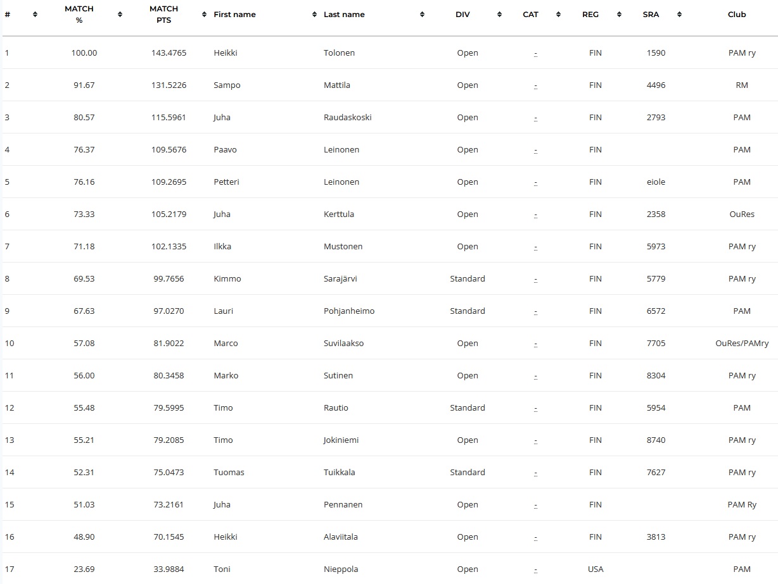Image resolution: width=778 pixels, height=584 pixels.
Task: Click the OuRes/PAMry club cell
Action: [742, 344]
